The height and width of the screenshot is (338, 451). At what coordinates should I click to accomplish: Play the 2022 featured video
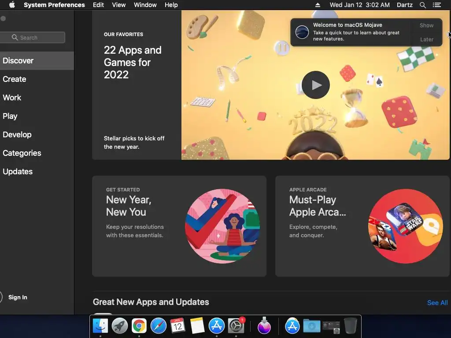[x=315, y=85]
